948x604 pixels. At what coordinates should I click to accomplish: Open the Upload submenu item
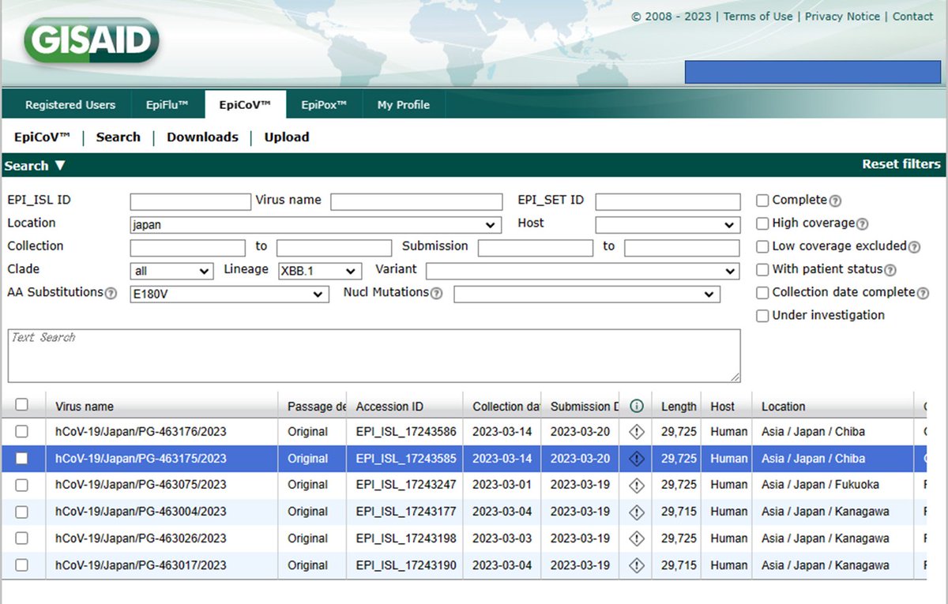click(287, 137)
